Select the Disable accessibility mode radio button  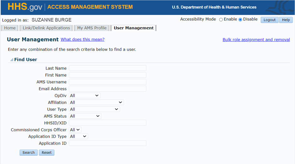coord(240,19)
